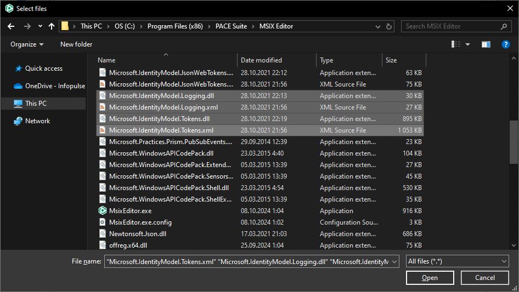Viewport: 519px width, 292px height.
Task: Open the Organize menu
Action: click(x=27, y=44)
